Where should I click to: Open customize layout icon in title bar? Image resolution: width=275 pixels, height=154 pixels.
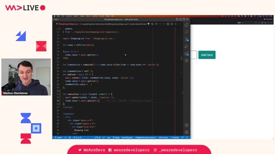187,19
